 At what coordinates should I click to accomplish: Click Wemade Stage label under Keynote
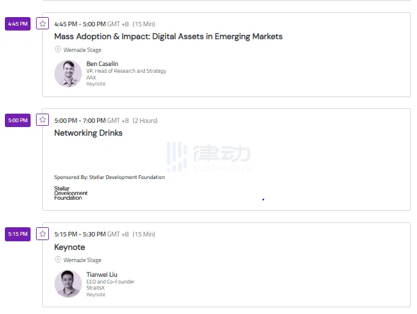coord(83,260)
